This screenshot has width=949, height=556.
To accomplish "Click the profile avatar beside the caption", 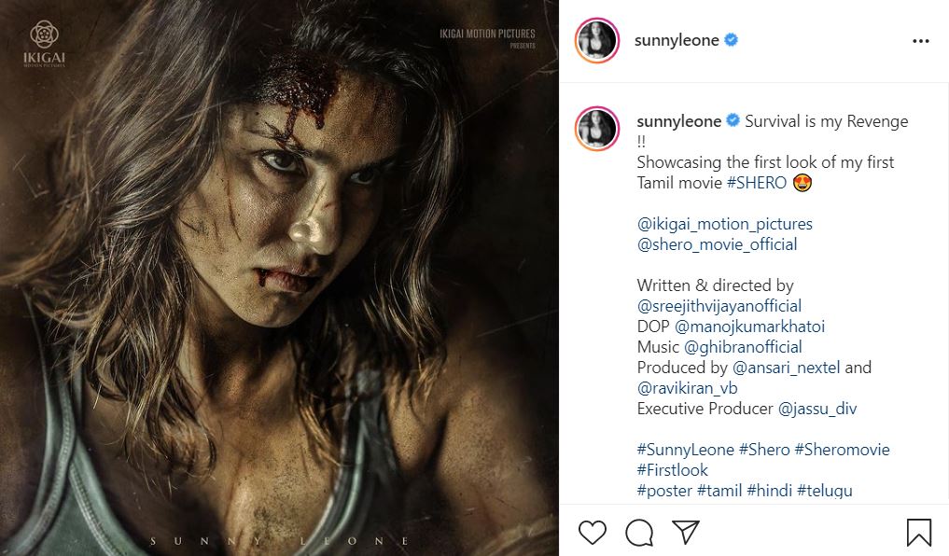I will (x=597, y=130).
